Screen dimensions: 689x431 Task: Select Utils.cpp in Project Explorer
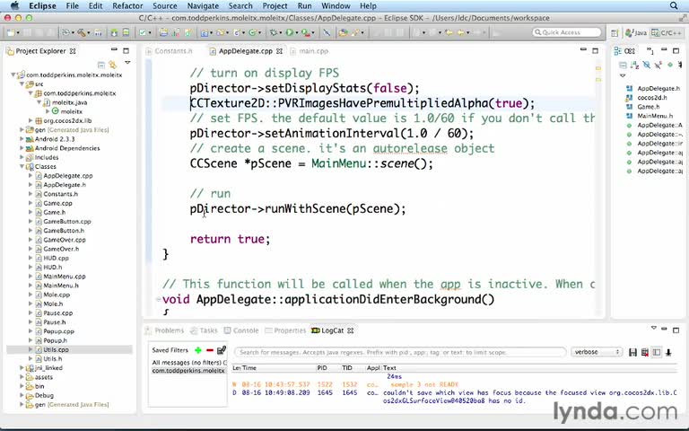(56, 349)
